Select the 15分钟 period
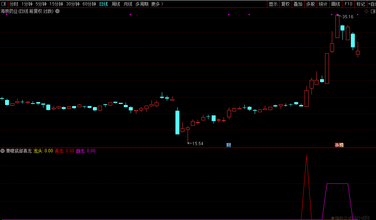The height and width of the screenshot is (220, 376). click(x=56, y=4)
